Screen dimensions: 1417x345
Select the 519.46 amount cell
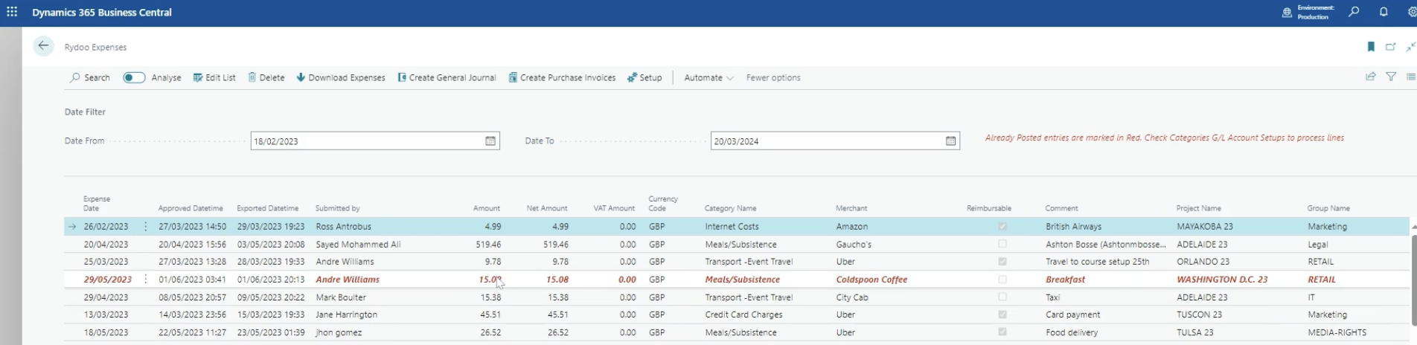pyautogui.click(x=488, y=244)
